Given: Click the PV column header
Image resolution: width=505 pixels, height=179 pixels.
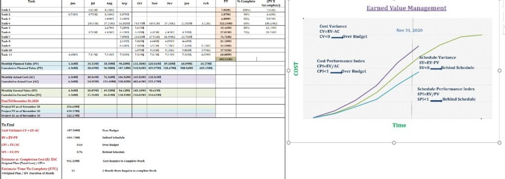Looking at the screenshot, I should pos(226,1).
